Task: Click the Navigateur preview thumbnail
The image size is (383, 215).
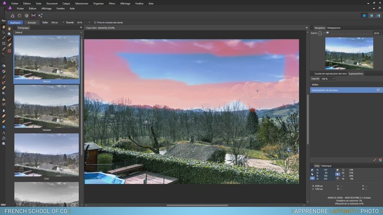Action: [x=349, y=53]
